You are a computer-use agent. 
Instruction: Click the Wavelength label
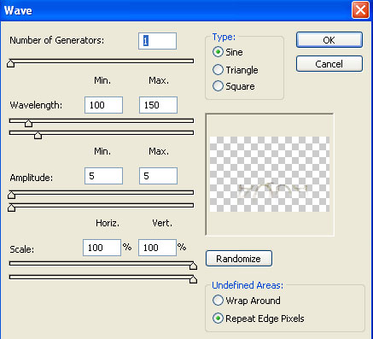[x=36, y=105]
